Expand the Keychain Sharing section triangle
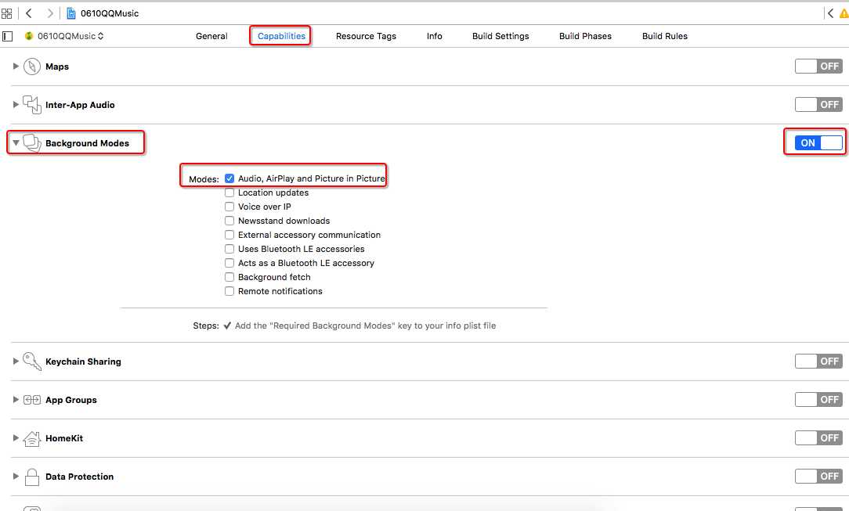The width and height of the screenshot is (849, 511). tap(16, 362)
